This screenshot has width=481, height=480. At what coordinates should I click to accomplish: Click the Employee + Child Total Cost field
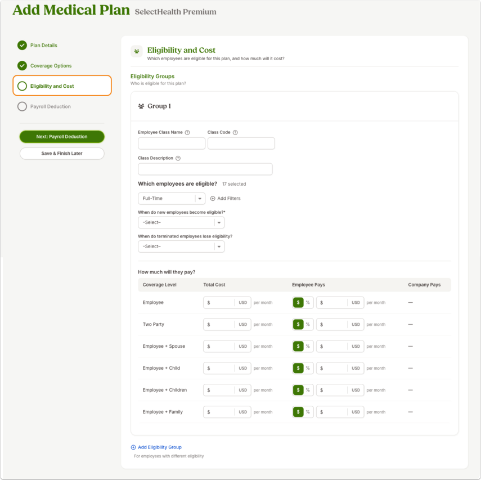227,368
